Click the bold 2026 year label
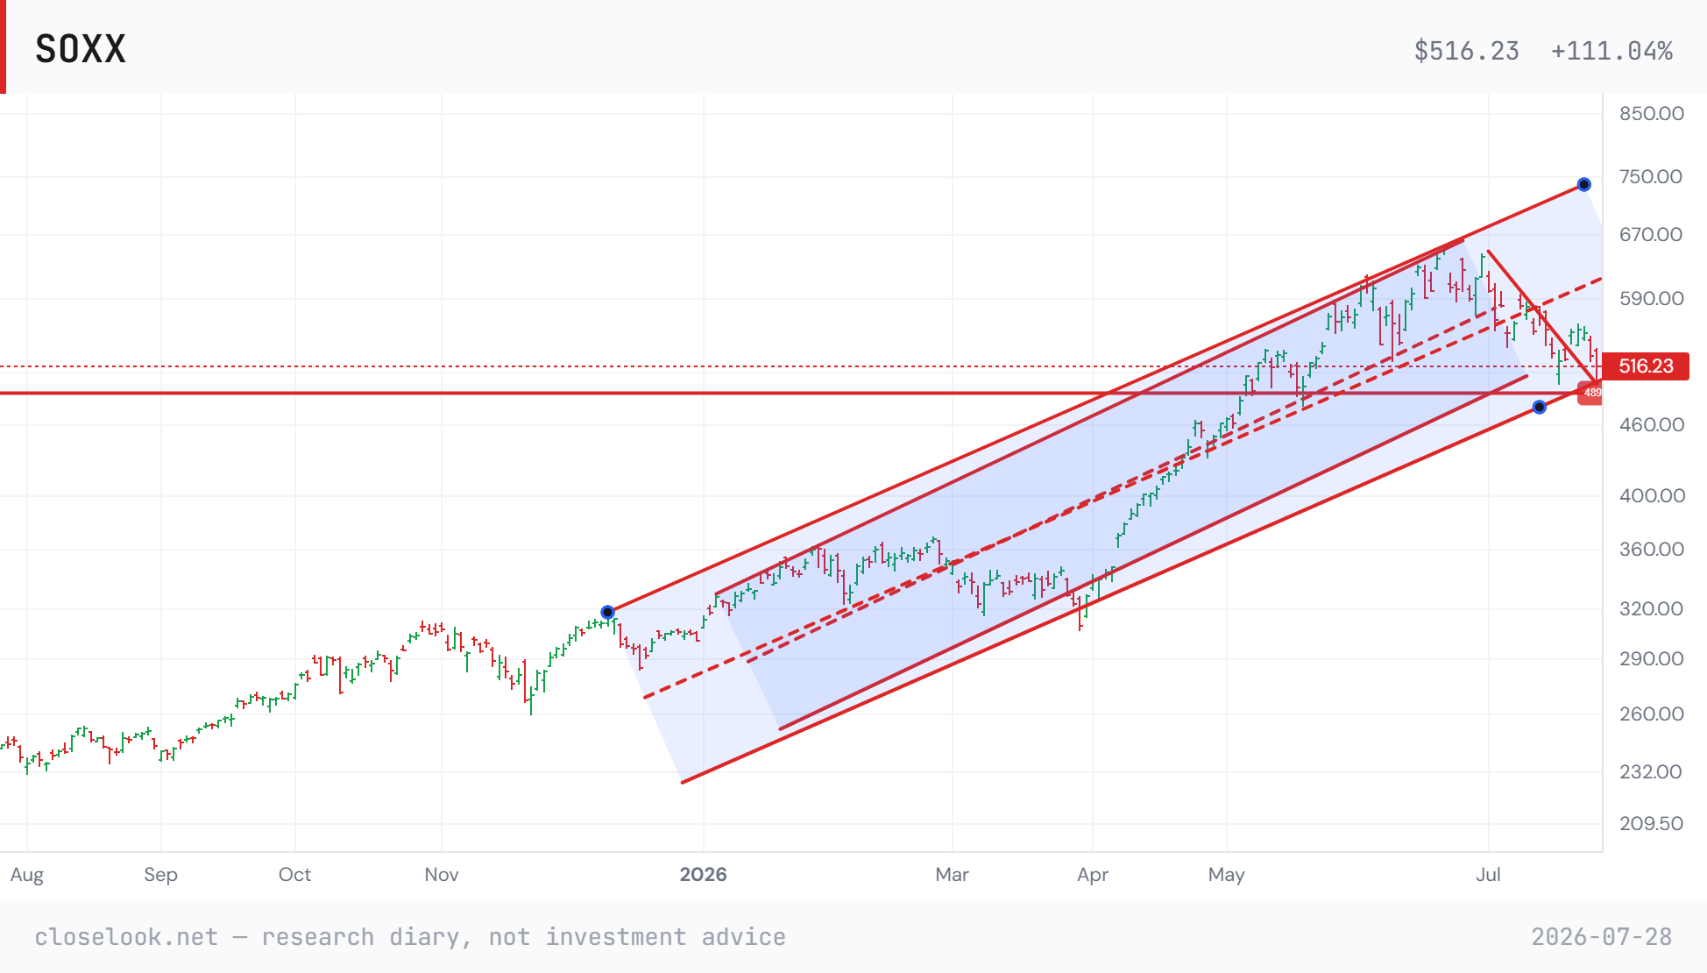 tap(704, 875)
